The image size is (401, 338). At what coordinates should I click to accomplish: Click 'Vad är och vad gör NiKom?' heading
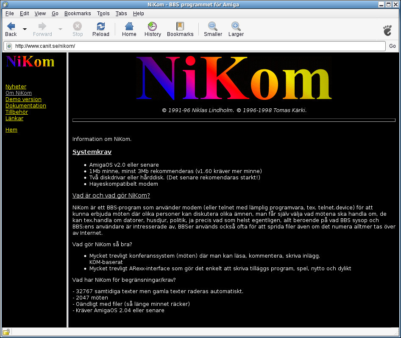[111, 195]
